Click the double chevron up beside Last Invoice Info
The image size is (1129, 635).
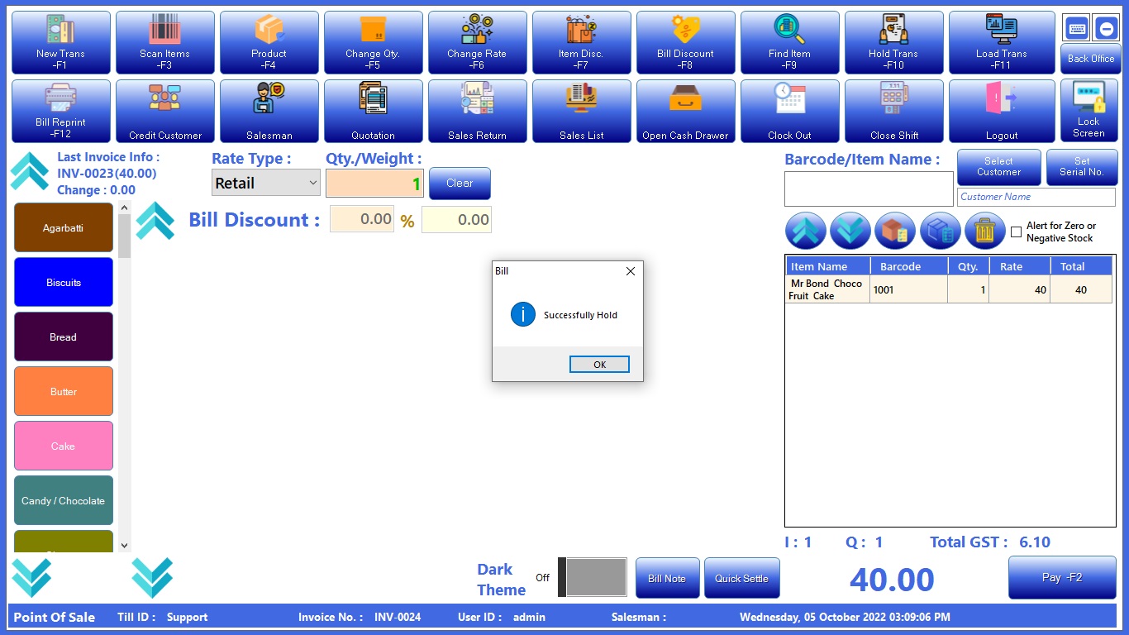click(x=30, y=172)
